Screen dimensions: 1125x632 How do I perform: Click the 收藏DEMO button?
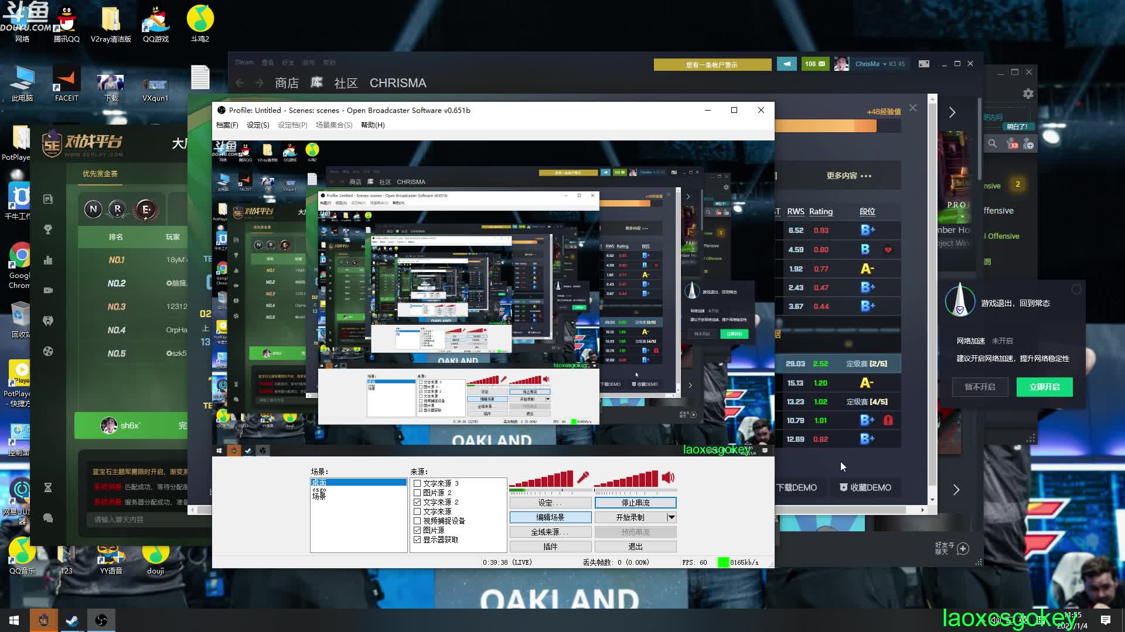pyautogui.click(x=865, y=487)
